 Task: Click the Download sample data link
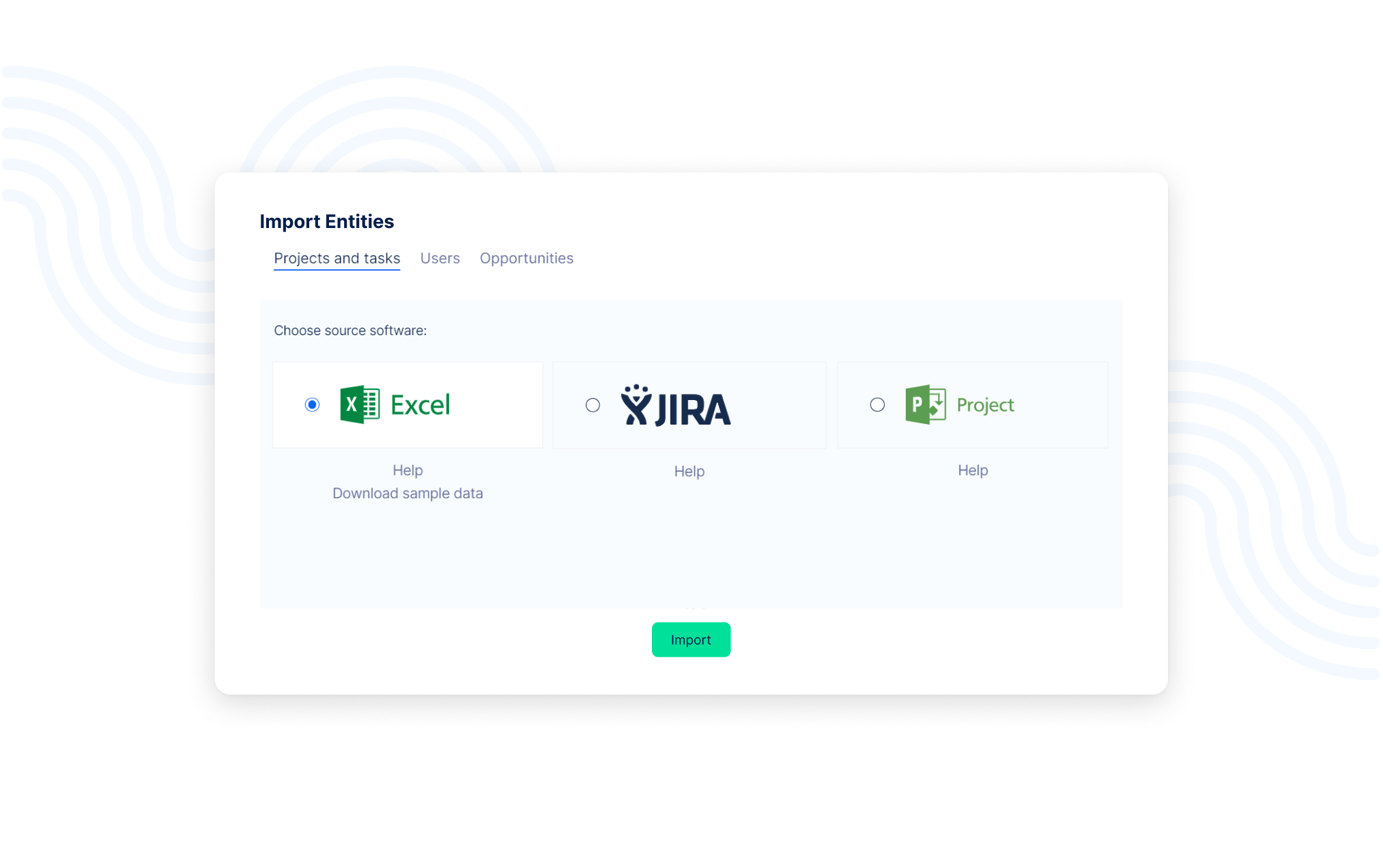click(x=408, y=494)
